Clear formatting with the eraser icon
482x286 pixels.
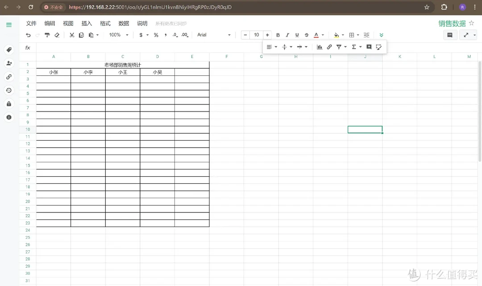point(57,35)
